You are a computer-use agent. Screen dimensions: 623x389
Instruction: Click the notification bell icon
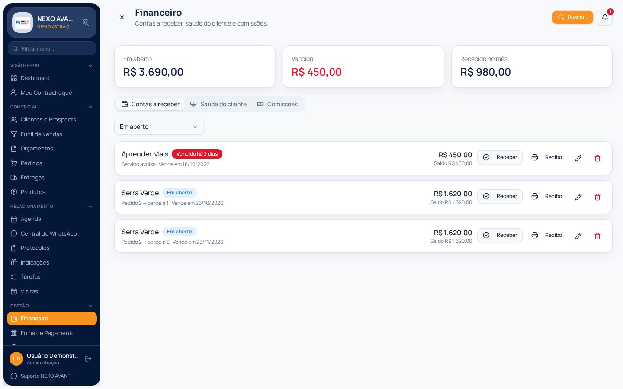click(x=605, y=17)
